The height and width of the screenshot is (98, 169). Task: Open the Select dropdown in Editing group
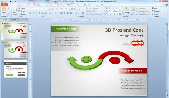pos(156,14)
